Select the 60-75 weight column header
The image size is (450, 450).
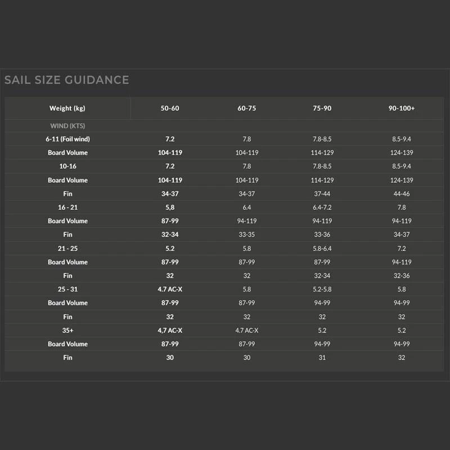[x=247, y=108]
